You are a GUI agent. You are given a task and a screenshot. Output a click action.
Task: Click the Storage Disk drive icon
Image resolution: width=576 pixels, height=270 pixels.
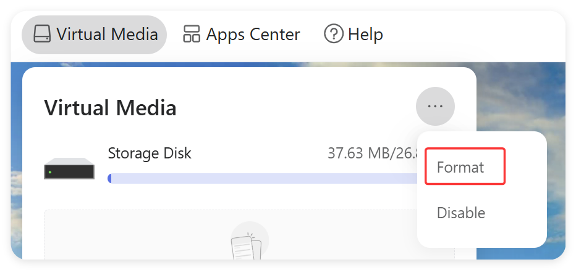click(69, 170)
